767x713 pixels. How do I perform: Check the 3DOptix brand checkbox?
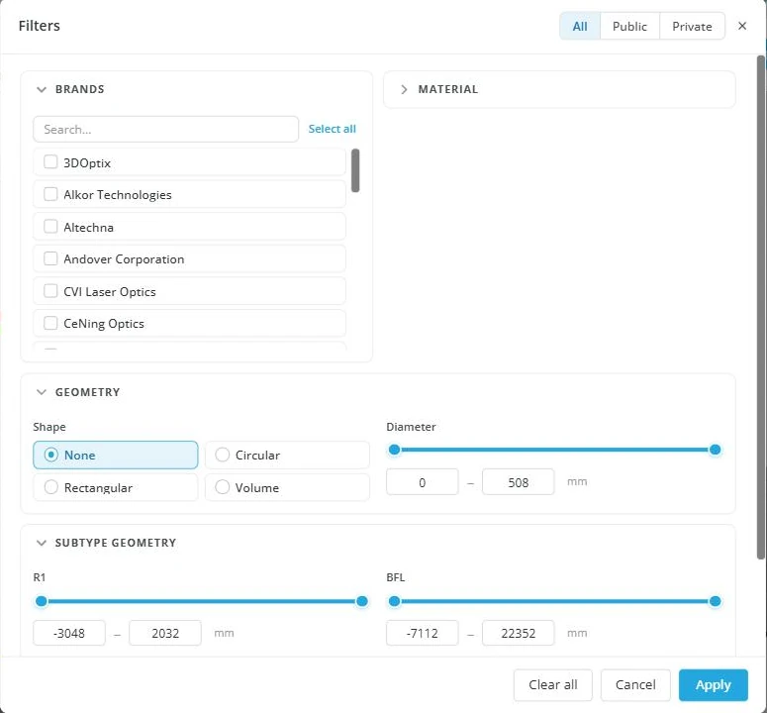click(50, 162)
